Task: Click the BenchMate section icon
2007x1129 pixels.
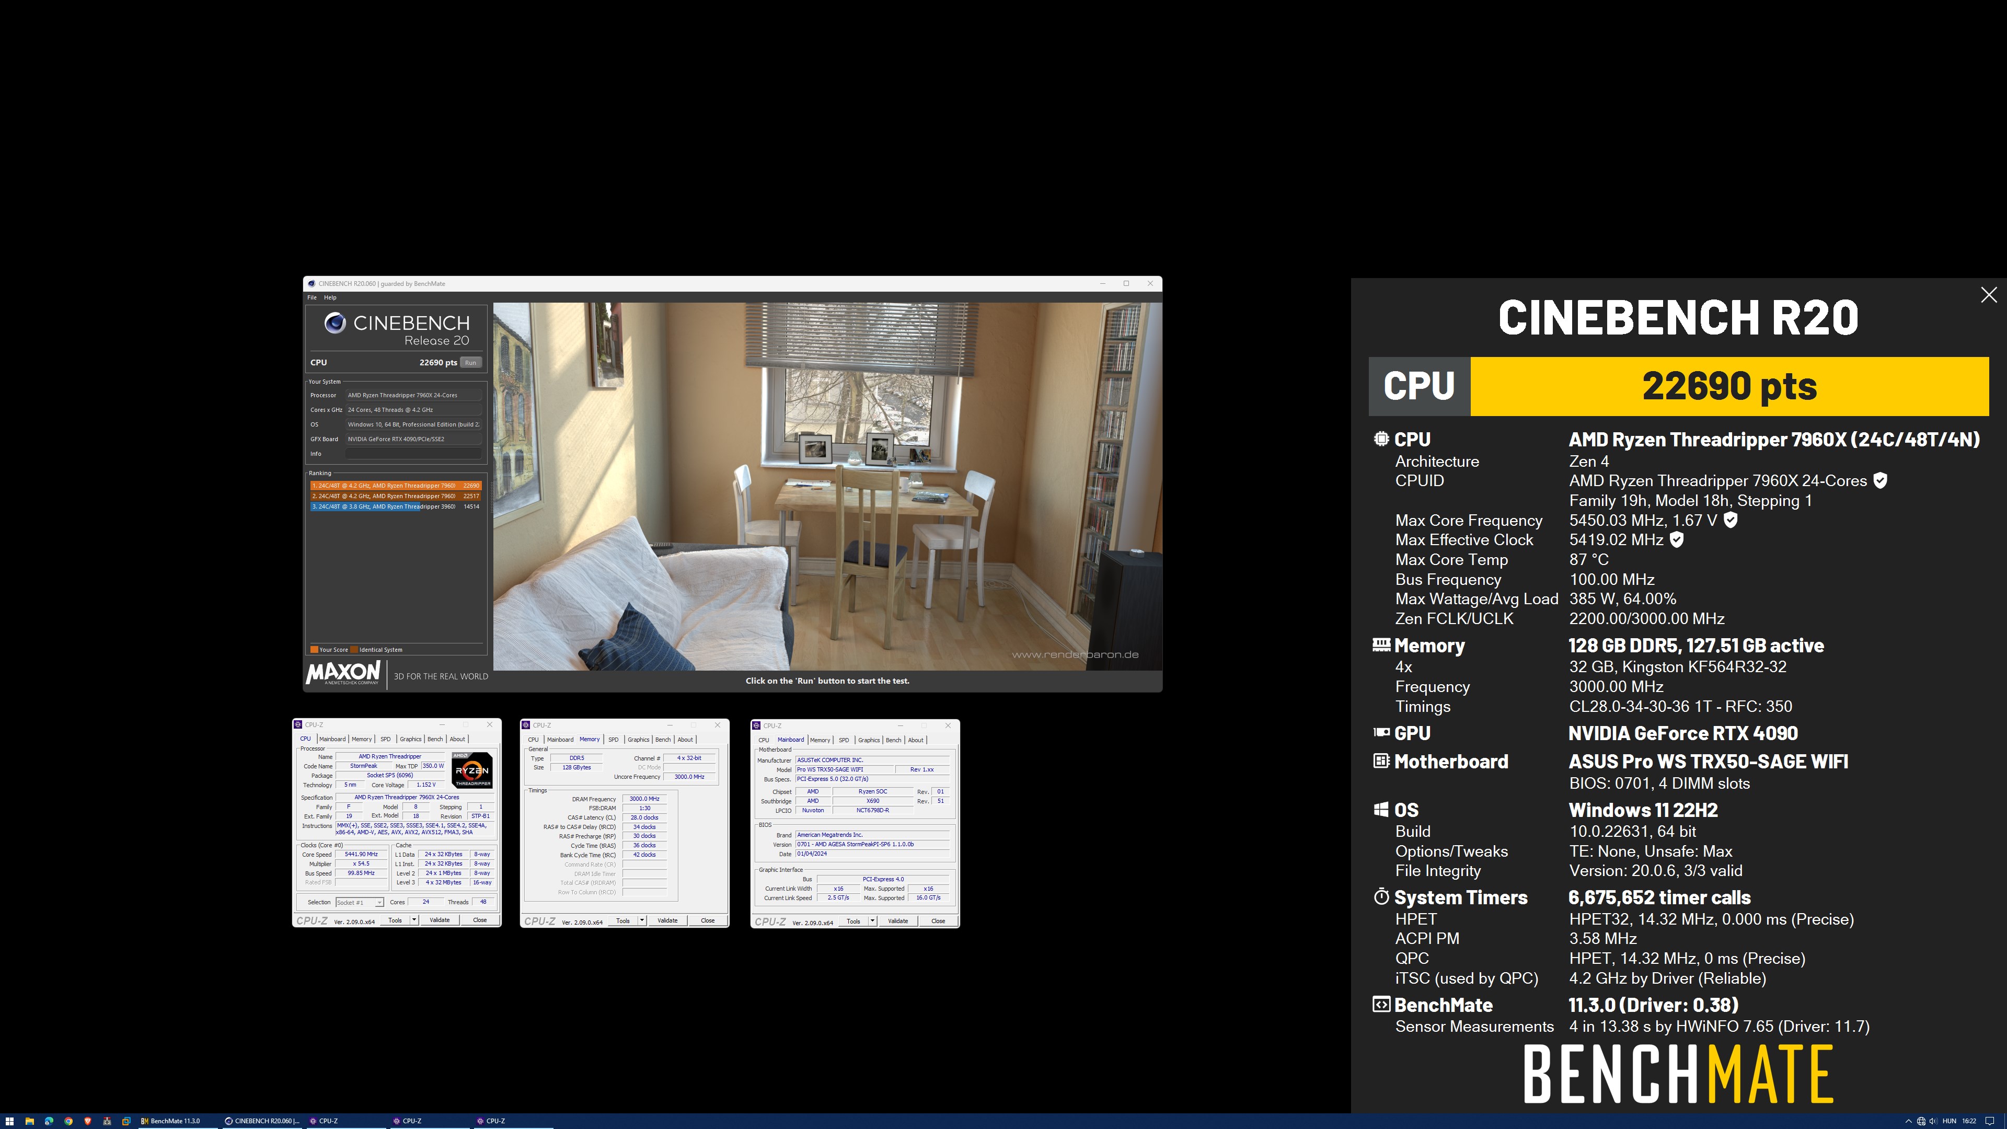Action: [x=1380, y=1004]
